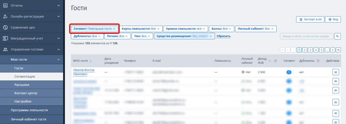Open the Уровни лояльности filter dropdown
The height and width of the screenshot is (124, 346).
(x=185, y=29)
